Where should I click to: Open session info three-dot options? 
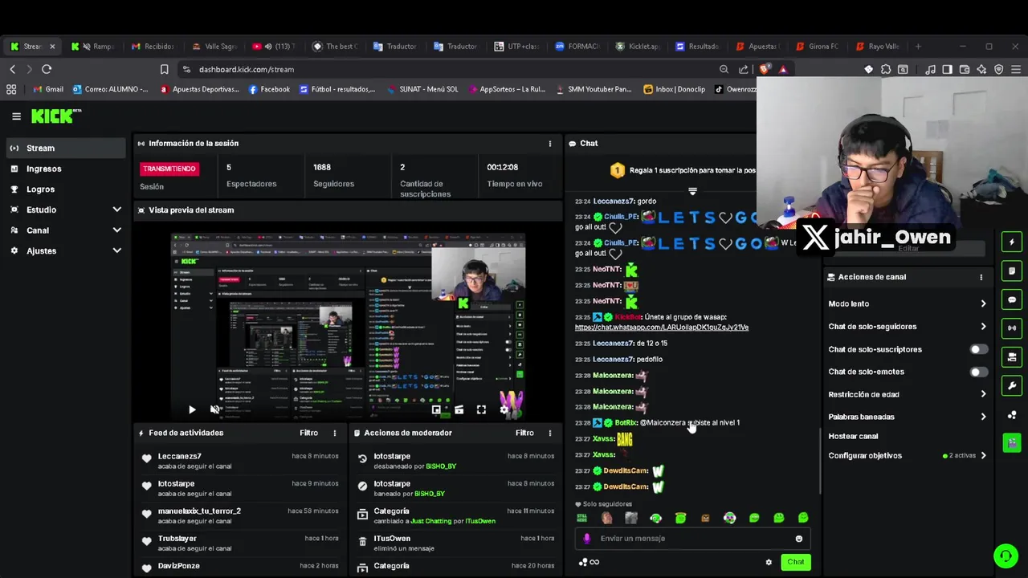(x=550, y=144)
